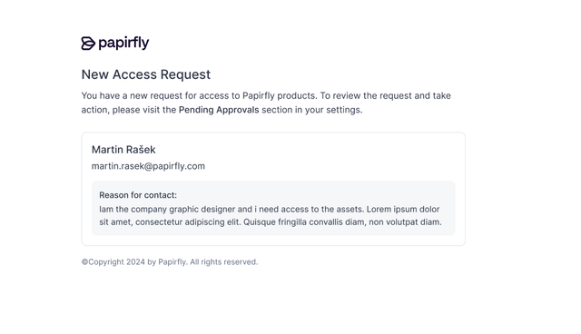The image size is (581, 334).
Task: Select the New Access Request heading
Action: pyautogui.click(x=145, y=74)
